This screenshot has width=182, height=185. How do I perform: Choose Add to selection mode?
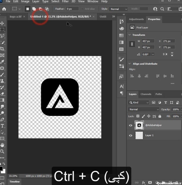[x=34, y=9]
